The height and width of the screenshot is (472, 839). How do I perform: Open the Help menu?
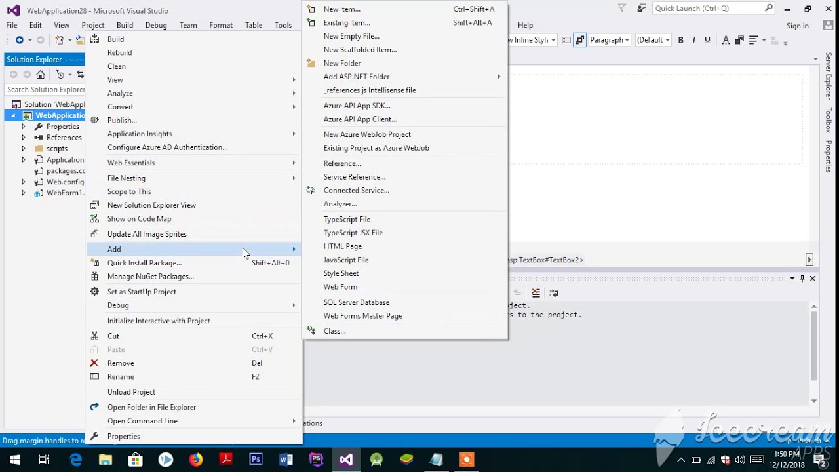525,25
